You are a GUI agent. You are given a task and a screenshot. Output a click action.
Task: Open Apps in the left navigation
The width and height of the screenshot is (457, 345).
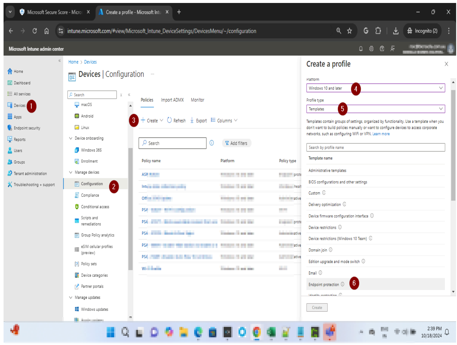(x=15, y=117)
